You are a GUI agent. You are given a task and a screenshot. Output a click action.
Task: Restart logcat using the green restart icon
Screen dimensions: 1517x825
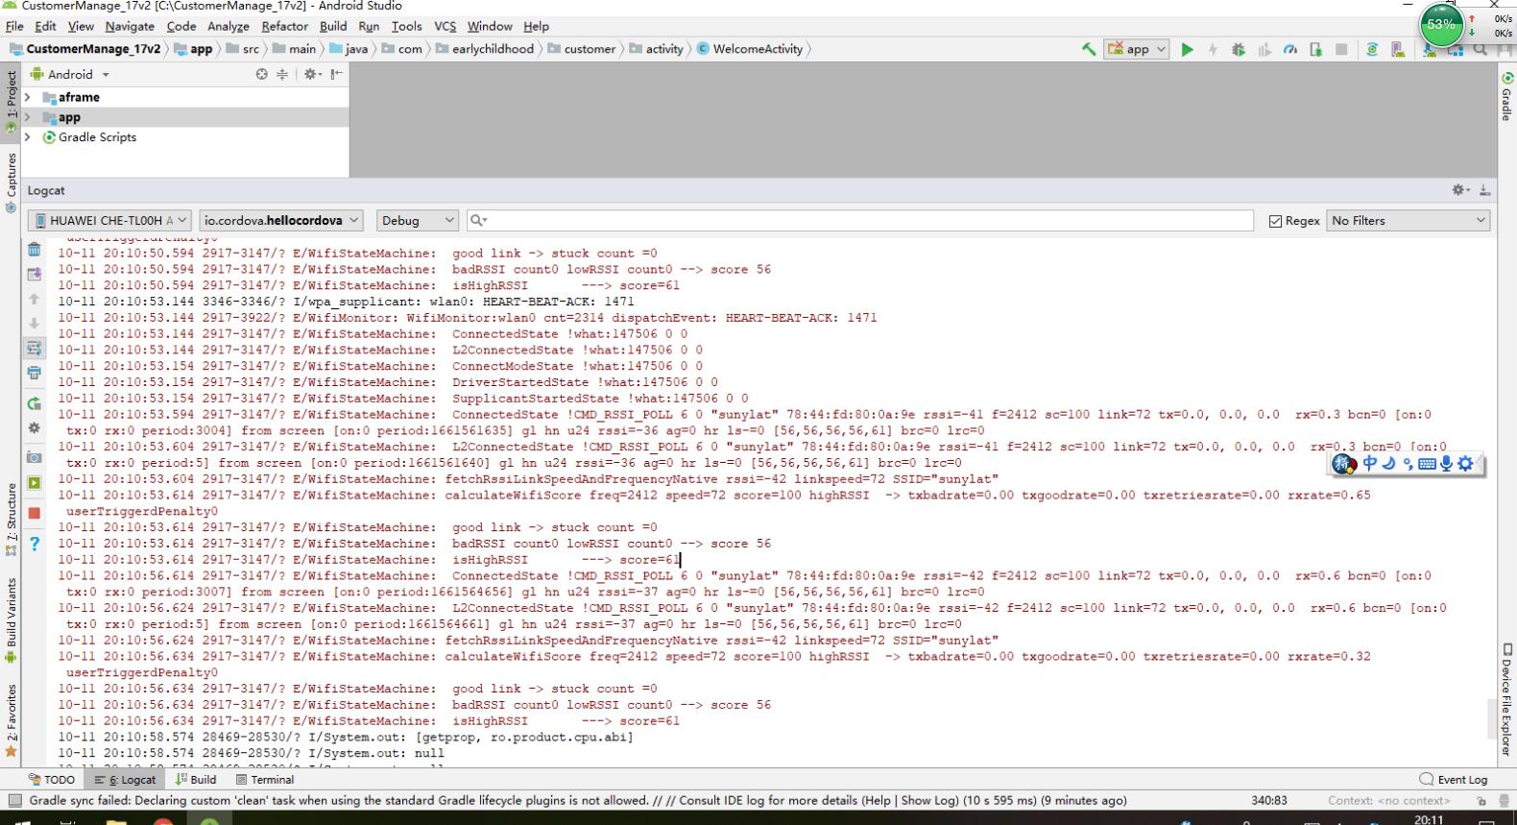[35, 404]
